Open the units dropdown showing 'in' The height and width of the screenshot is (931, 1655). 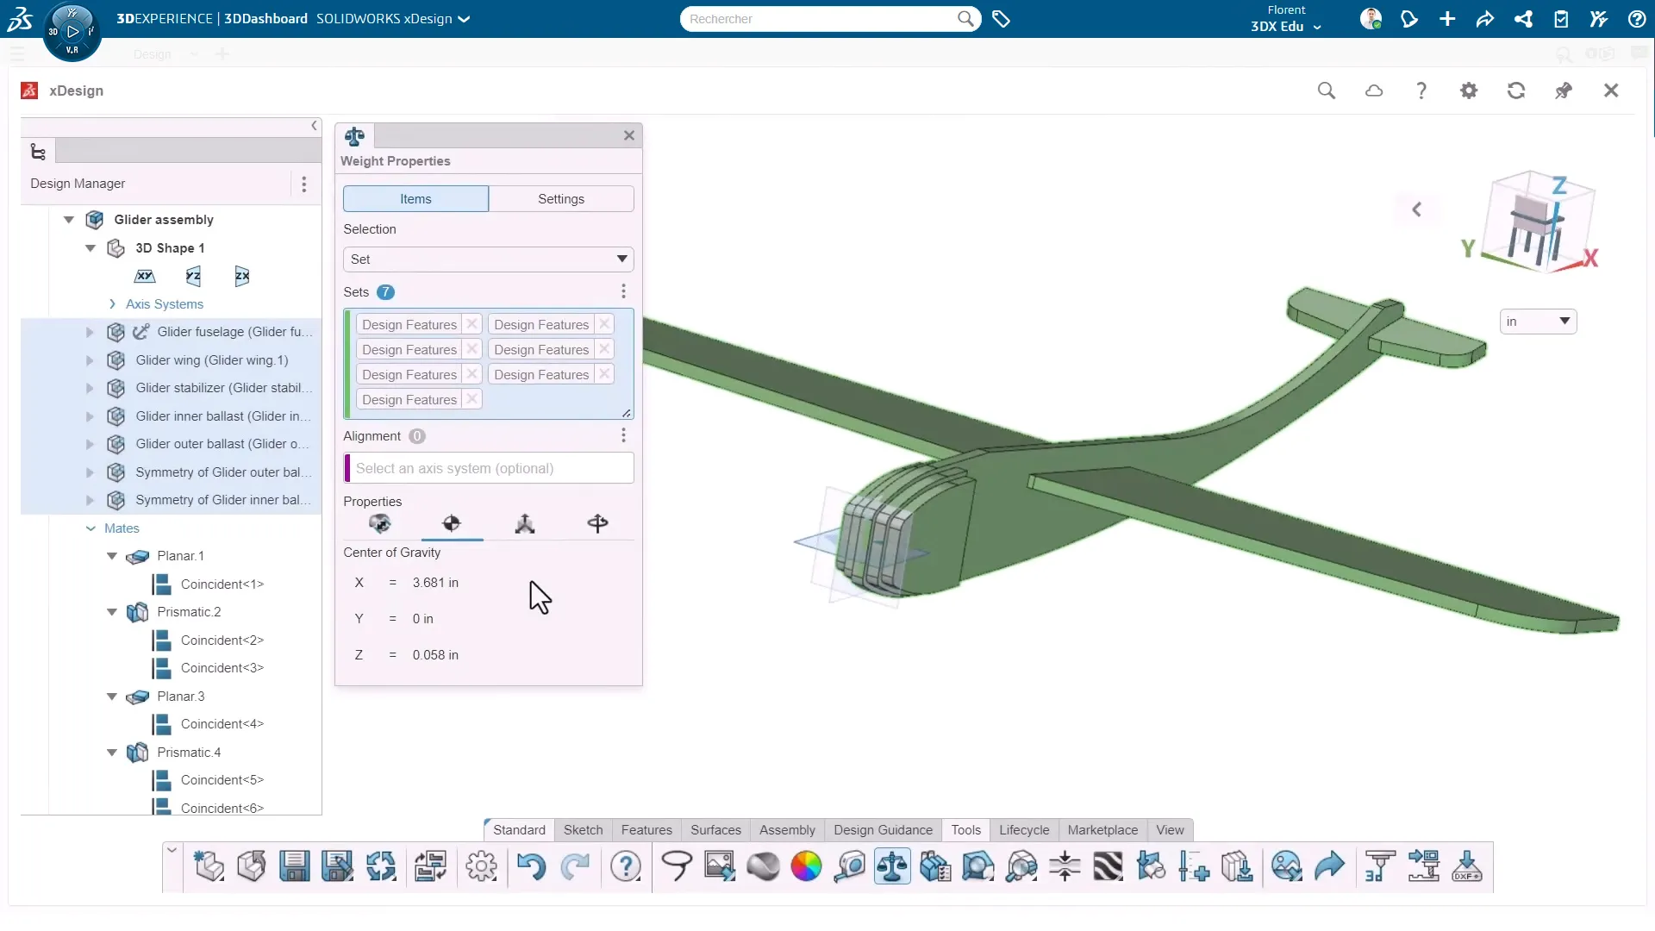tap(1537, 321)
